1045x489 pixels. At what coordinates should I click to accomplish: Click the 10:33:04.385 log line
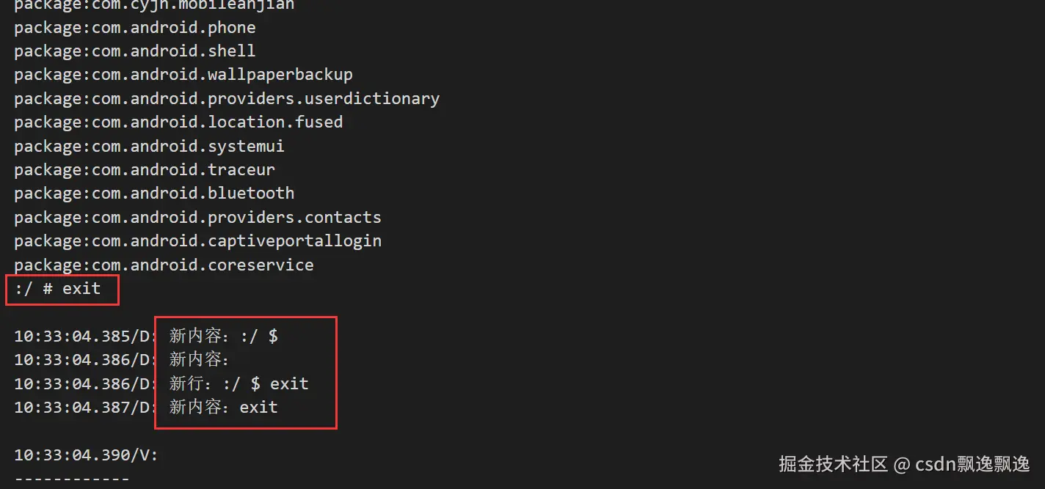[x=146, y=337]
